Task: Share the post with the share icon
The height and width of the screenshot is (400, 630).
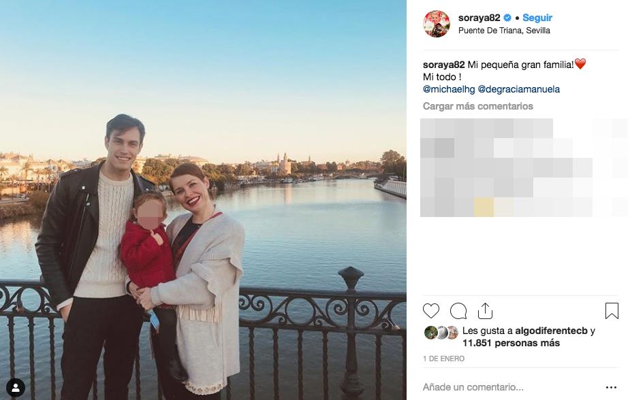Action: pyautogui.click(x=485, y=311)
